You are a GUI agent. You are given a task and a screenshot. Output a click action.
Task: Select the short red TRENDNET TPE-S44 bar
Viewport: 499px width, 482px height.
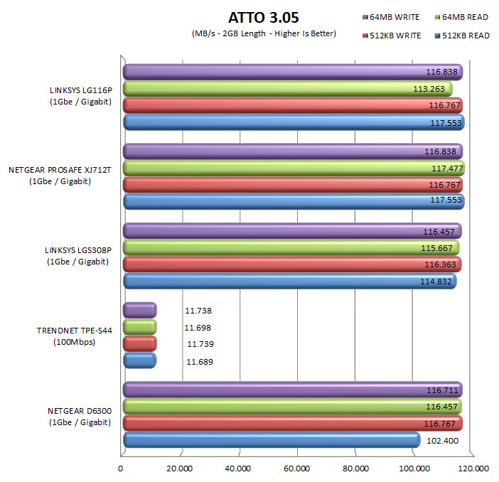click(x=140, y=344)
